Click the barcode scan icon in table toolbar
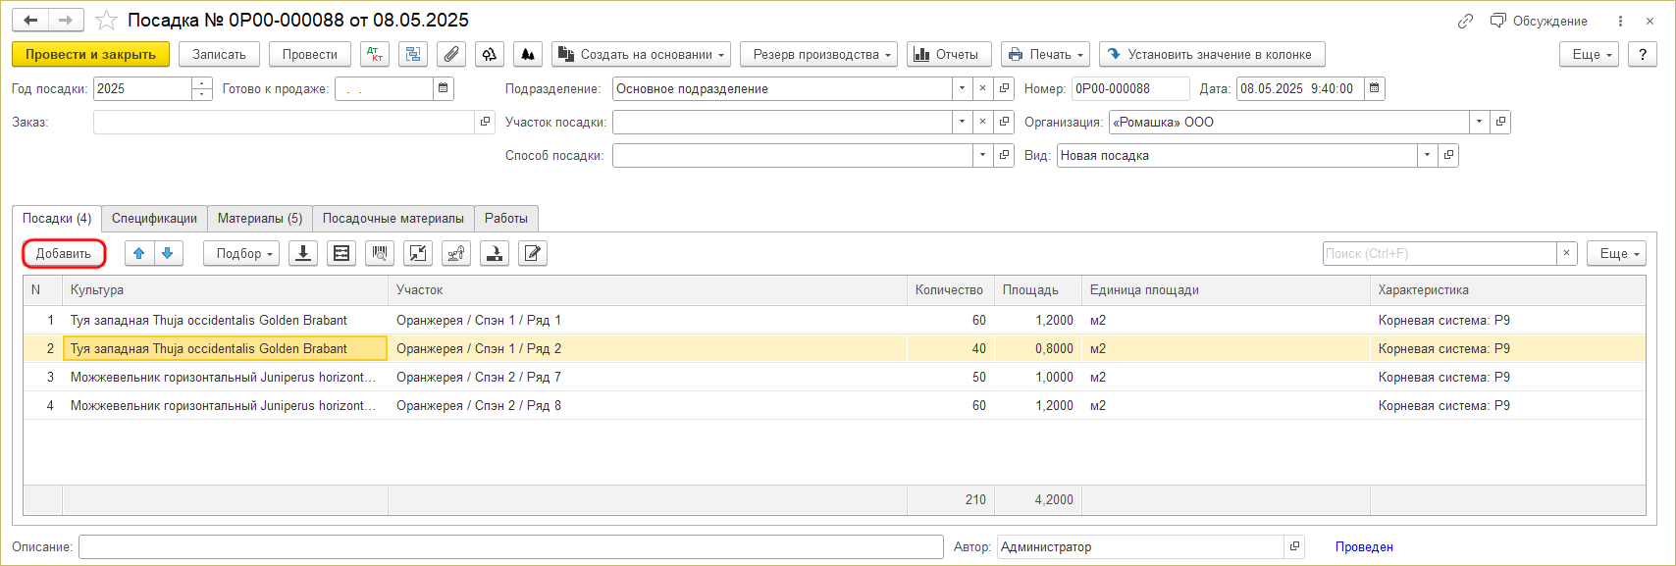Screen dimensions: 1676x566 [380, 254]
